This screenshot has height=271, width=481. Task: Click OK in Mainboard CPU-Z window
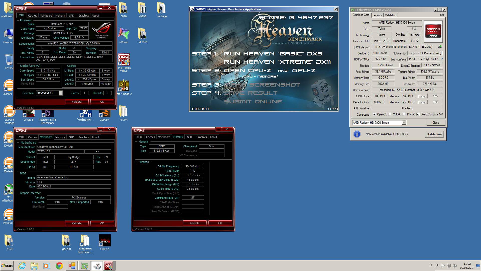point(102,223)
